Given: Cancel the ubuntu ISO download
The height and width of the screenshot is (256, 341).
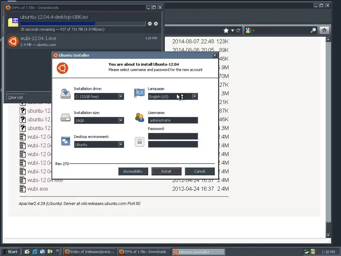Looking at the screenshot, I should coord(156,24).
